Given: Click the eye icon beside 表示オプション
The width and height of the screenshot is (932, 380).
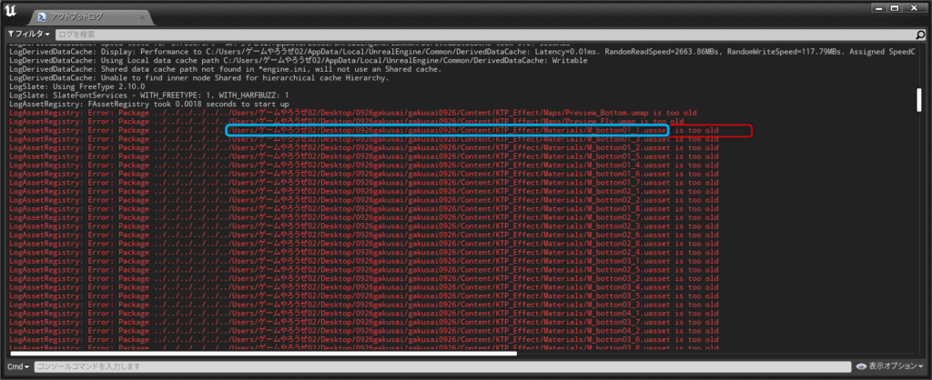Looking at the screenshot, I should click(x=861, y=366).
